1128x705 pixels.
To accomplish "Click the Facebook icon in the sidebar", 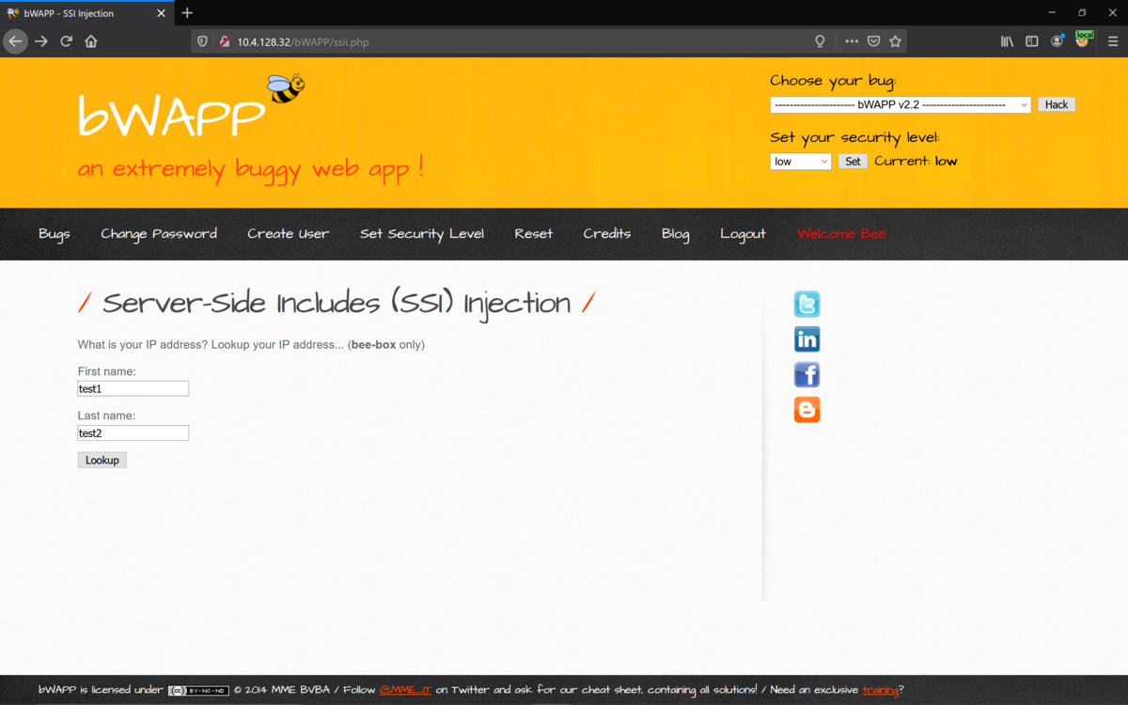I will click(x=807, y=374).
